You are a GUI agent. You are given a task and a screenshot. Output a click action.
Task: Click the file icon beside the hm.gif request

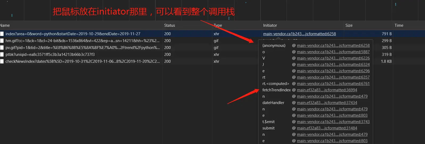pos(2,41)
